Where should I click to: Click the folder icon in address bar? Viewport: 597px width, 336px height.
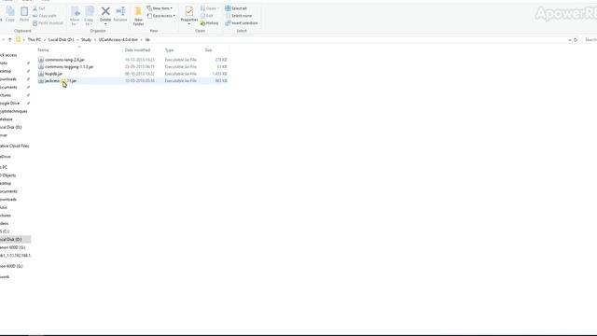[x=18, y=39]
